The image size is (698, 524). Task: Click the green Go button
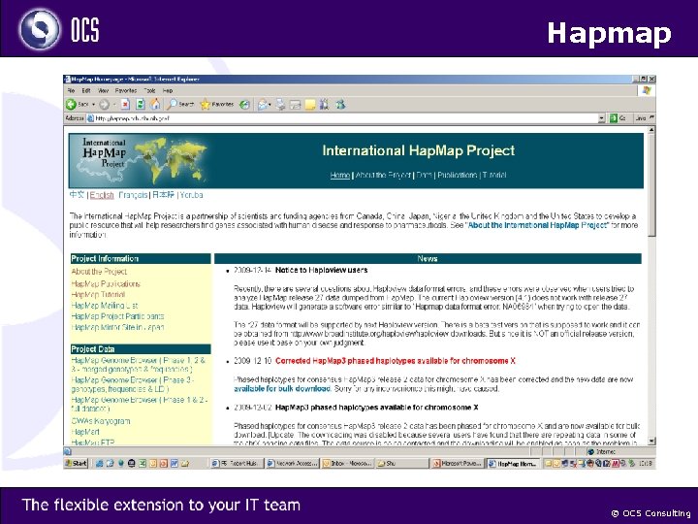tap(618, 118)
